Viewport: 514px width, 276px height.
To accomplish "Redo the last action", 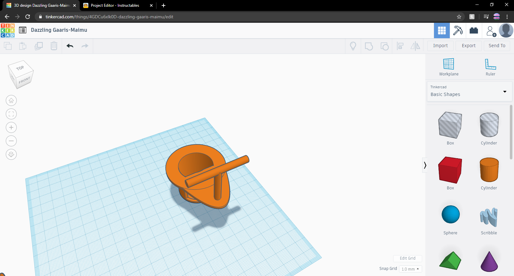I will (x=85, y=46).
